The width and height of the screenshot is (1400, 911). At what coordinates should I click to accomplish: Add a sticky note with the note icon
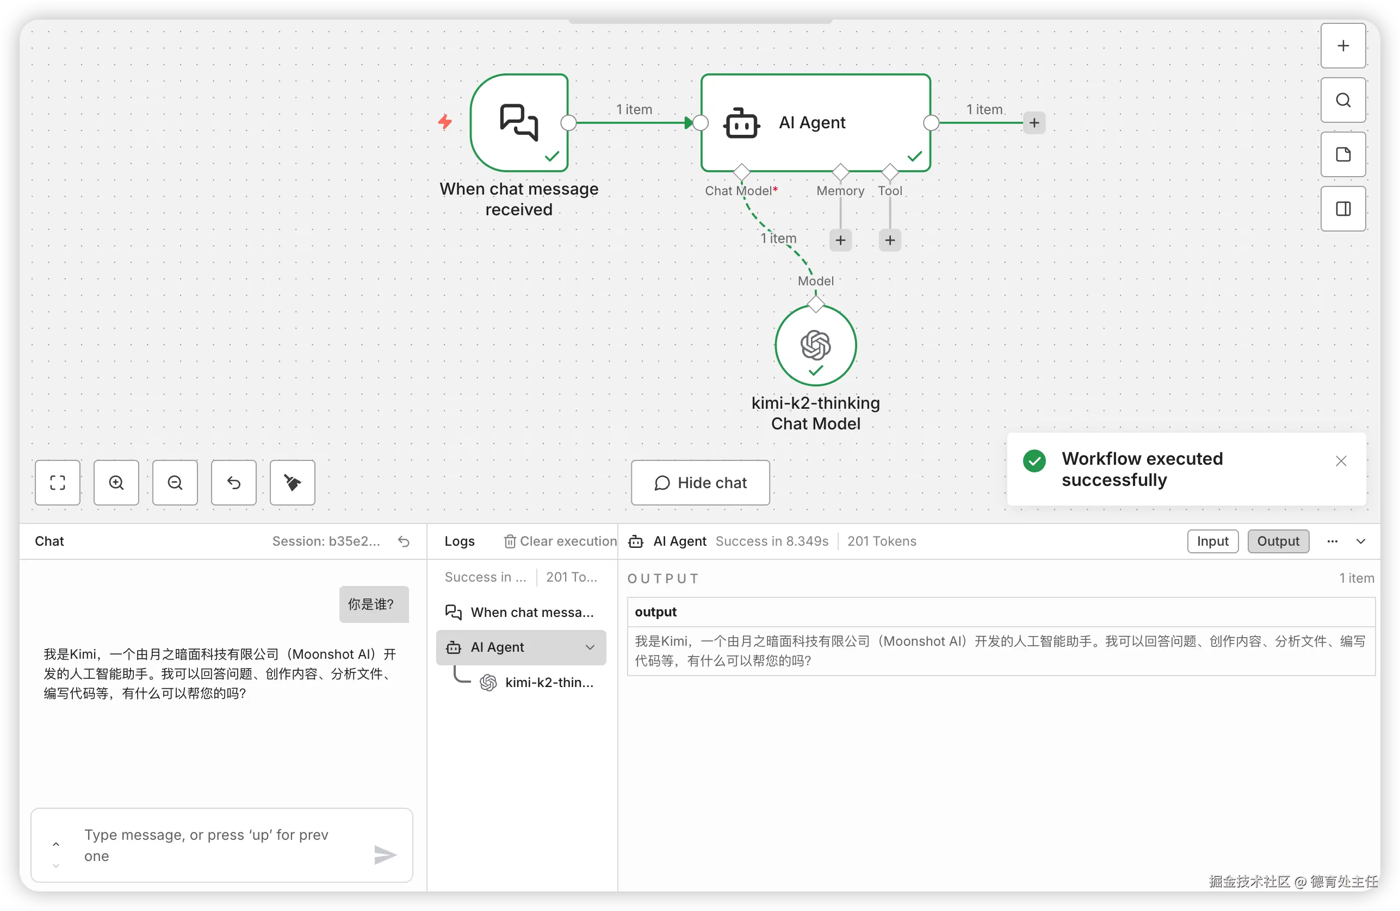(x=1342, y=154)
